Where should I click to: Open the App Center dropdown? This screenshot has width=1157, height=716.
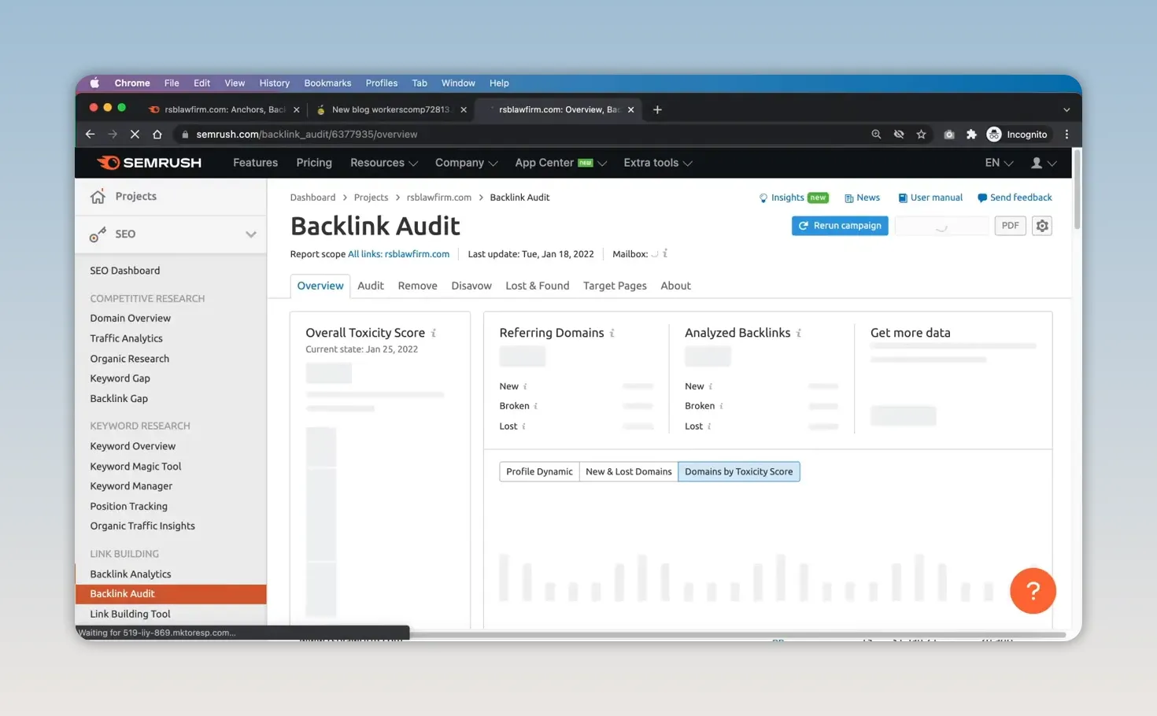tap(560, 163)
